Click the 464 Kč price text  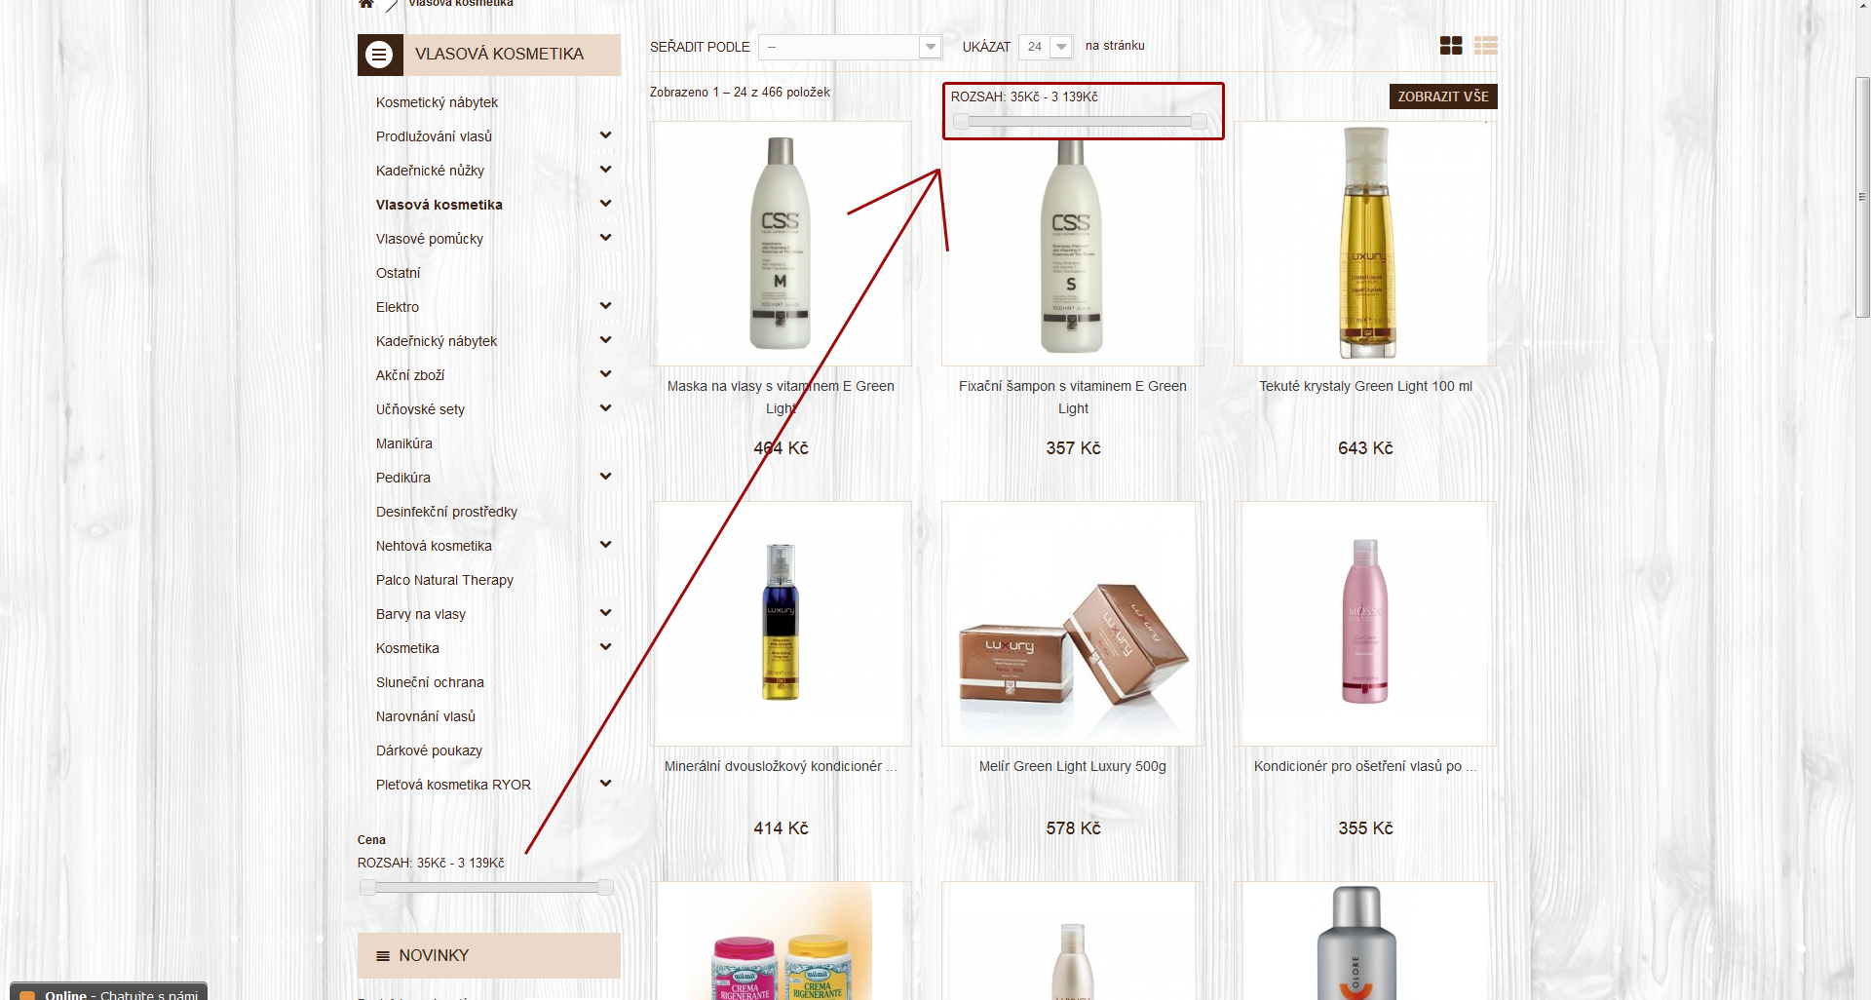[781, 448]
